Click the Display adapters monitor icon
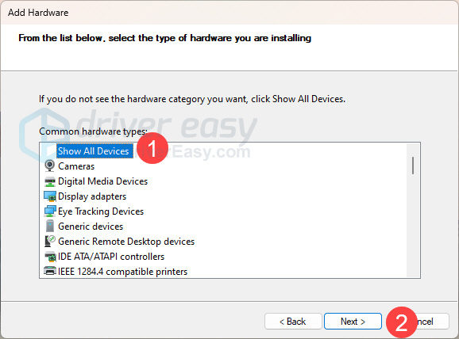 [50, 196]
